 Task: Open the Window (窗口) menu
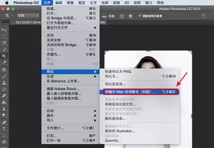[148, 3]
